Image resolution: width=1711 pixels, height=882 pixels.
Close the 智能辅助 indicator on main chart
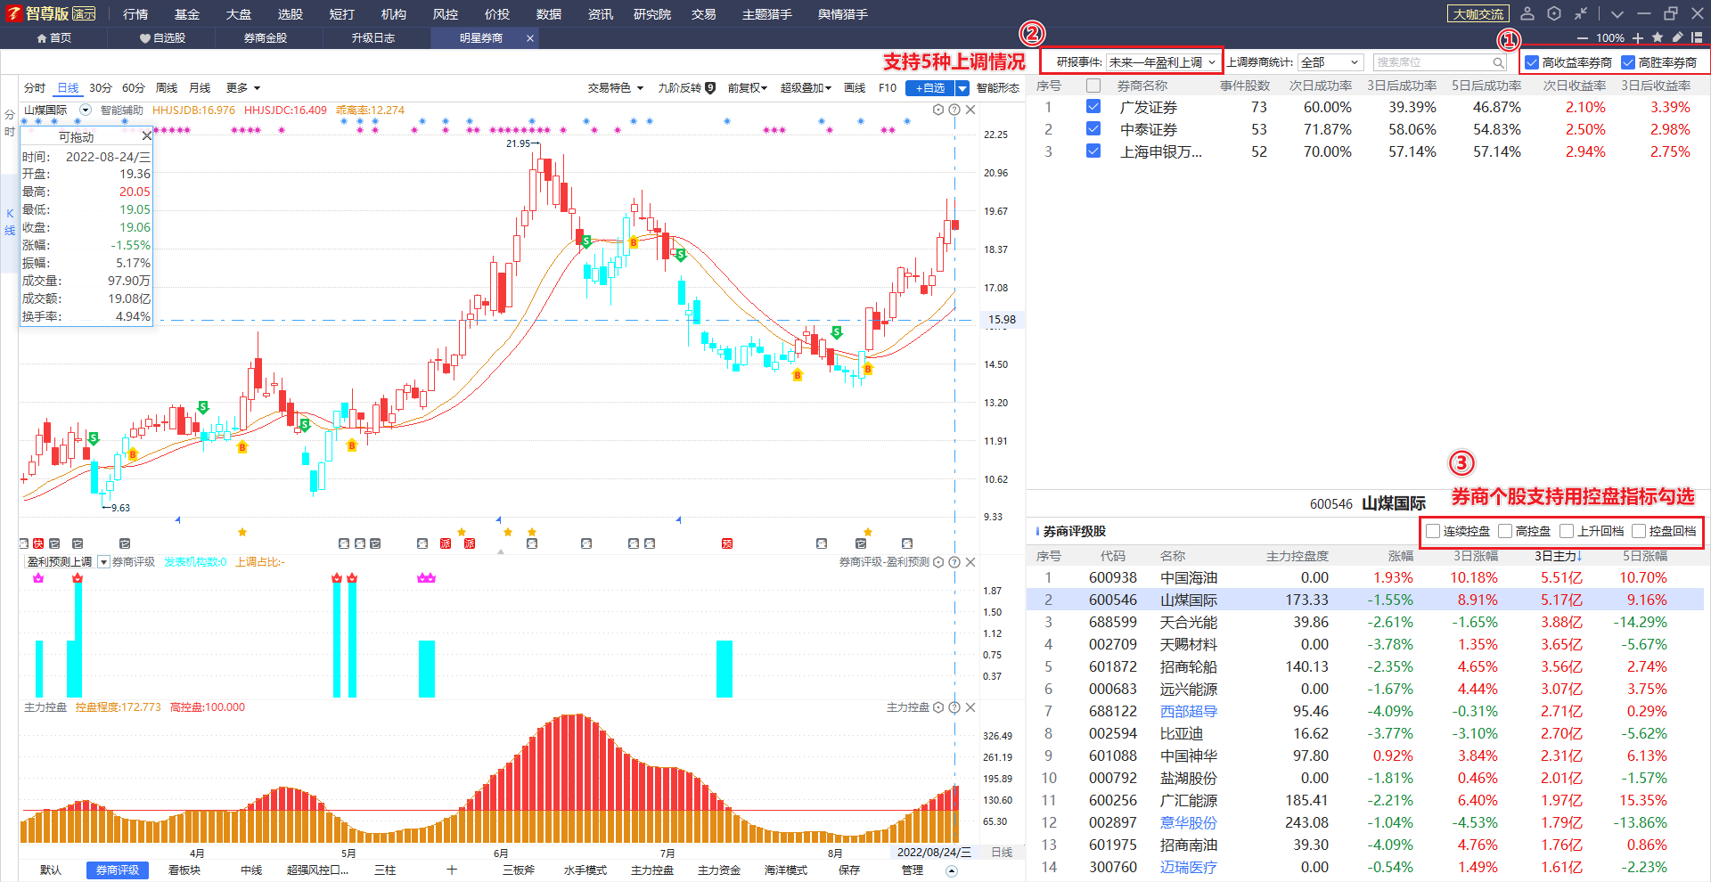point(970,110)
